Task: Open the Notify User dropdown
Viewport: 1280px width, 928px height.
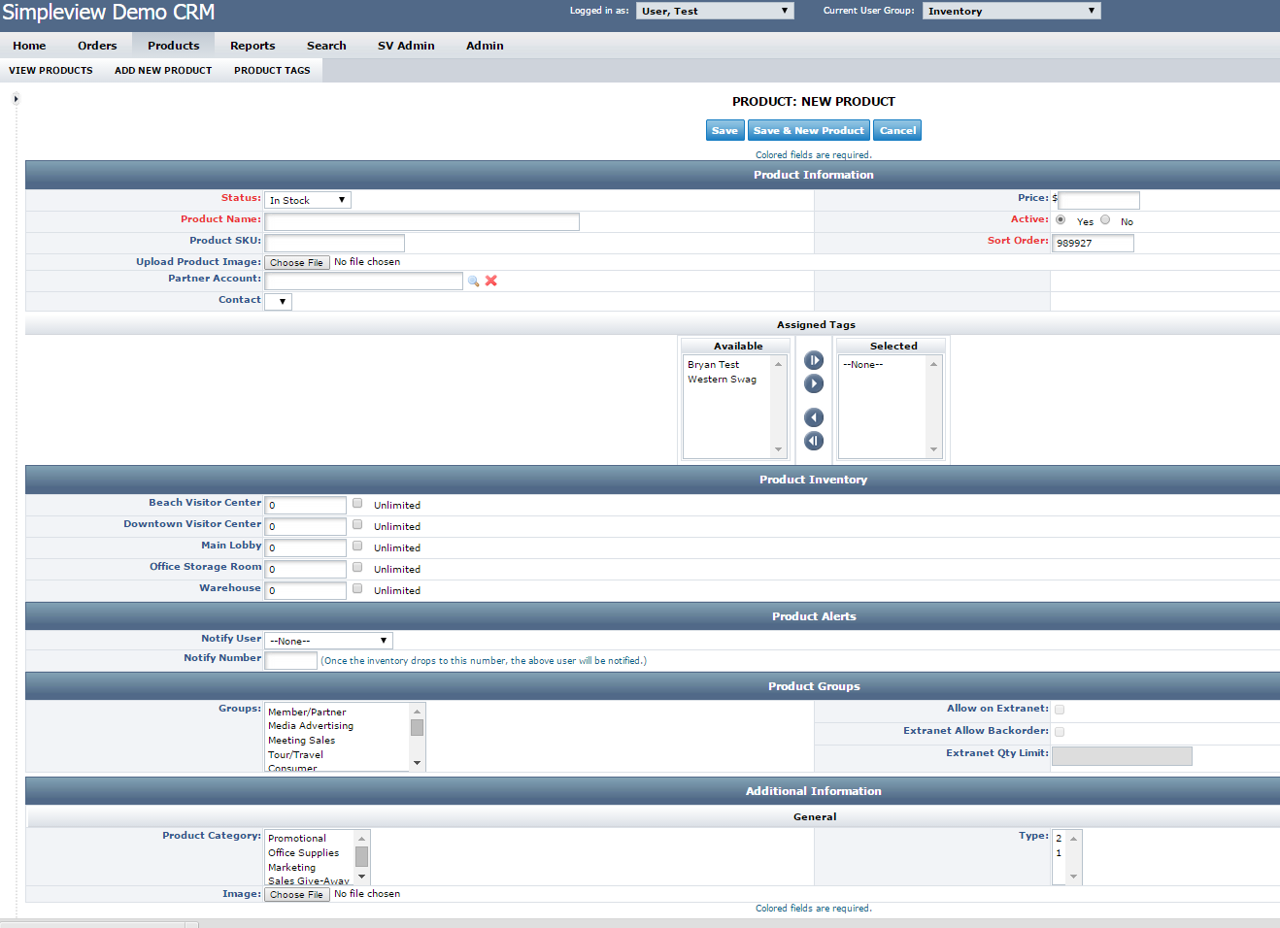Action: (x=329, y=641)
